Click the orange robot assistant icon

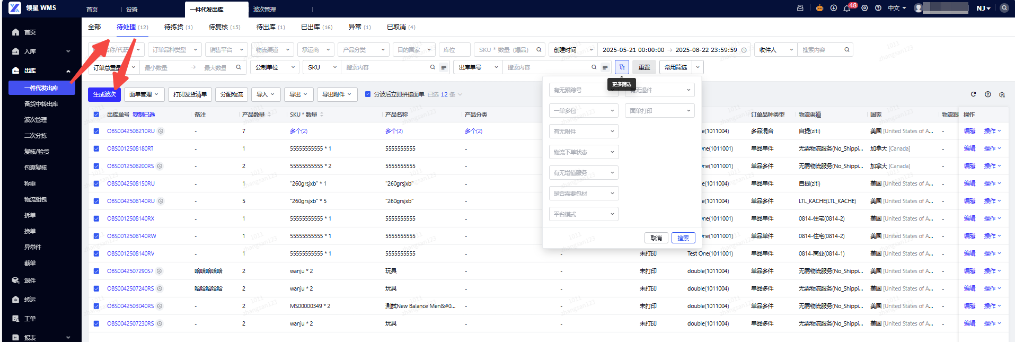point(820,8)
